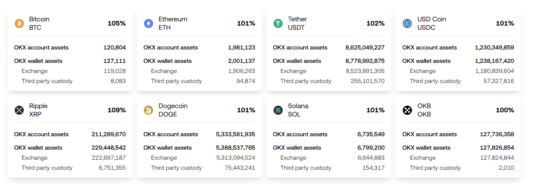Click Dogecoin account assets value 5,333,581,935
537x184 pixels.
click(x=236, y=135)
